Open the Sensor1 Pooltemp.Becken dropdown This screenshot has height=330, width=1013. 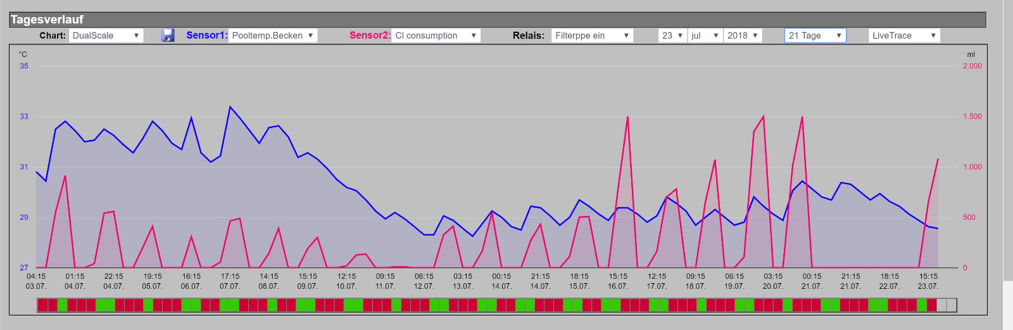coord(273,35)
